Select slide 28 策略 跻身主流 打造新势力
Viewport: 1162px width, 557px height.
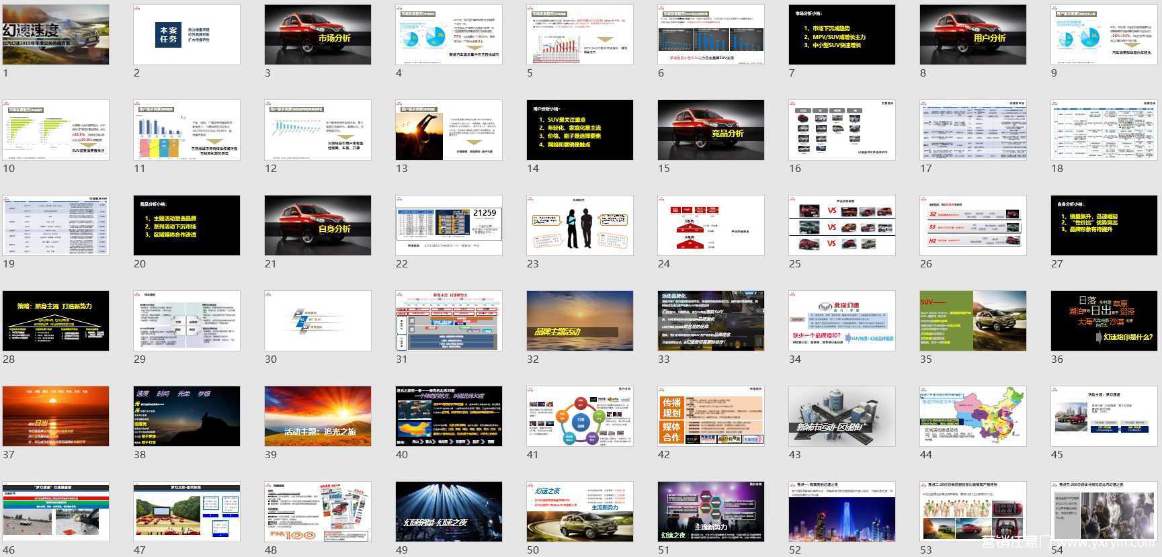click(x=56, y=321)
